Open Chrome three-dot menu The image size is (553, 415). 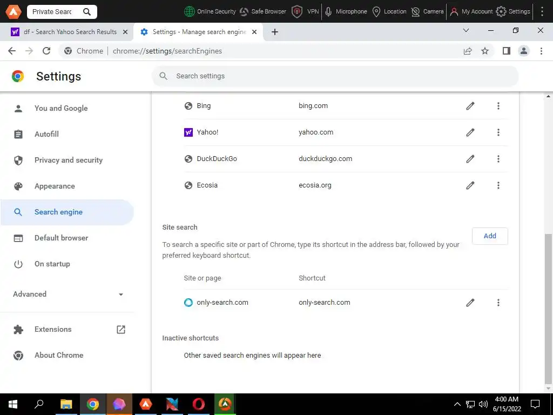pos(541,51)
